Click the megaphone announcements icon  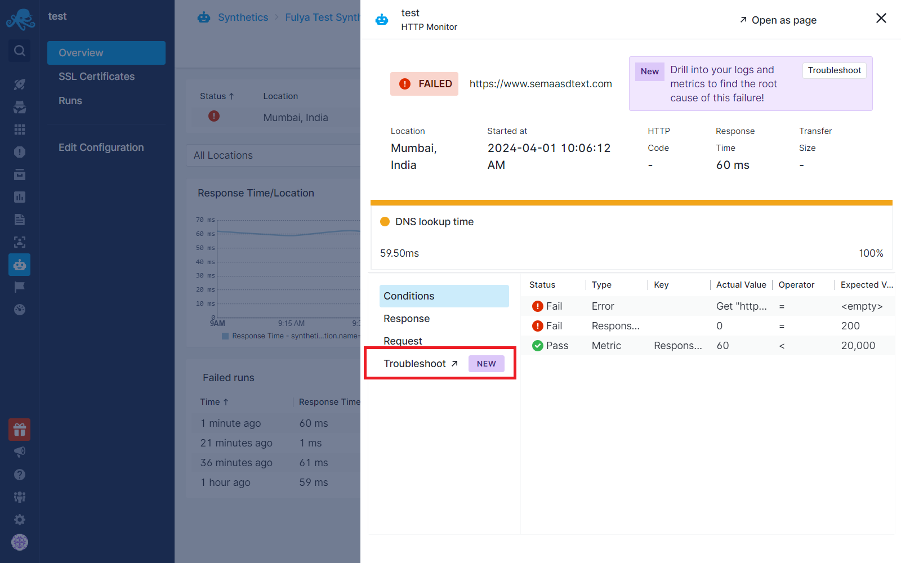pos(20,452)
